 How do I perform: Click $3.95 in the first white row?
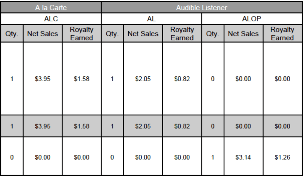(x=42, y=79)
